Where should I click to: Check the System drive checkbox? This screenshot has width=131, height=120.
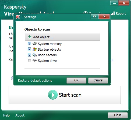(x=29, y=61)
